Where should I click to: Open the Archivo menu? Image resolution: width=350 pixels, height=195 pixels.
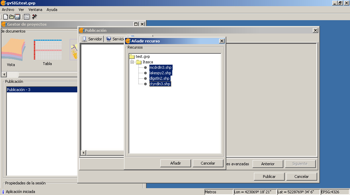tap(8, 10)
